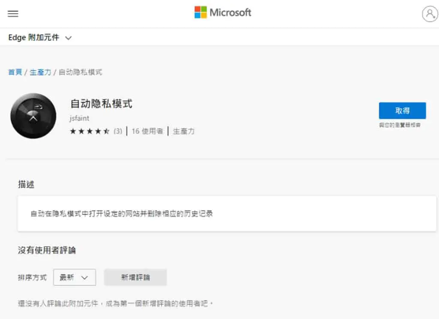Open the Edge 附加元件 menu label
The image size is (439, 319).
[x=33, y=37]
